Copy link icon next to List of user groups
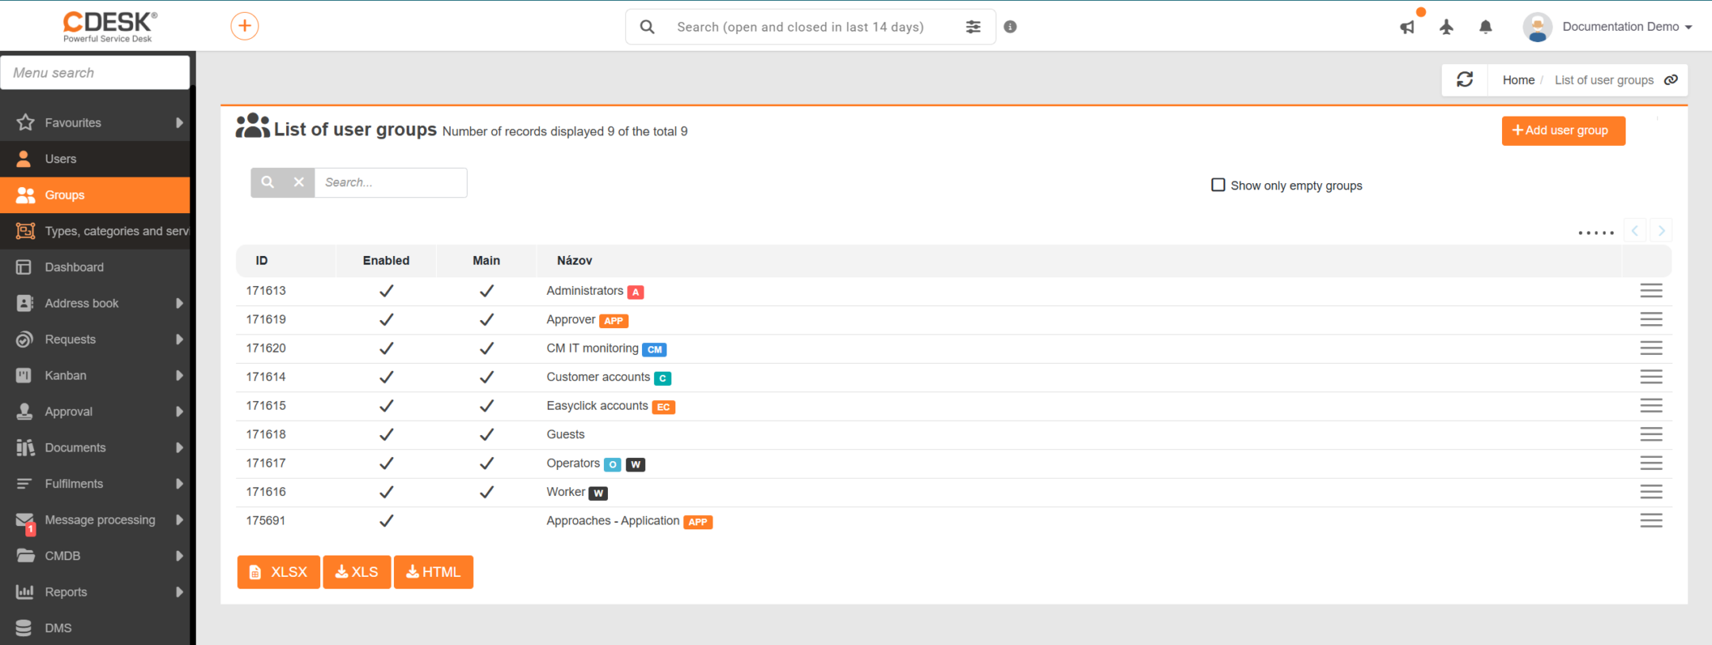 click(x=1671, y=80)
